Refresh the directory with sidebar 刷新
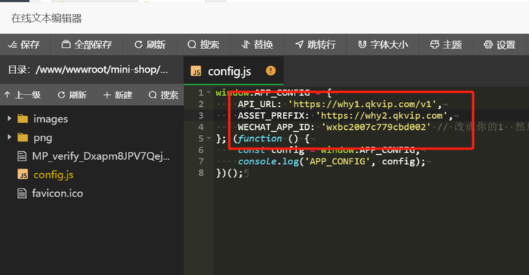Image resolution: width=529 pixels, height=275 pixels. click(x=72, y=95)
